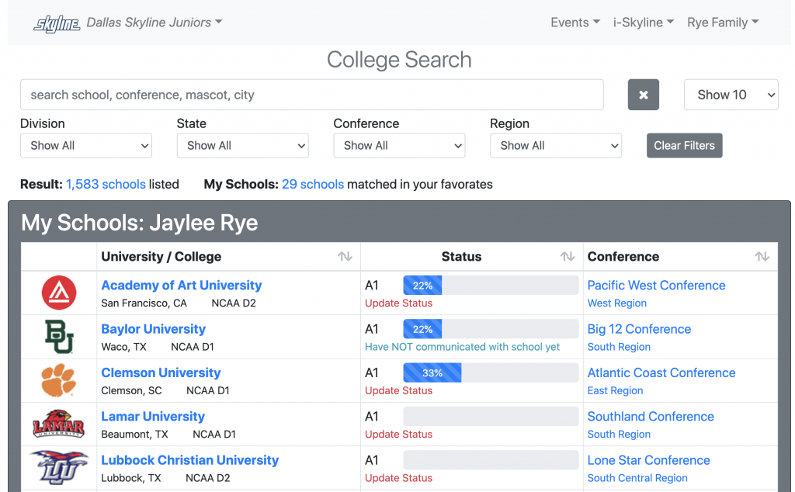Open the 1,583 schools result link
This screenshot has height=492, width=795.
click(x=106, y=184)
